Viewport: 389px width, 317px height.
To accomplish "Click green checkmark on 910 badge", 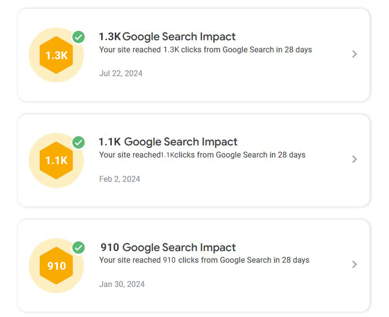I will pos(78,248).
